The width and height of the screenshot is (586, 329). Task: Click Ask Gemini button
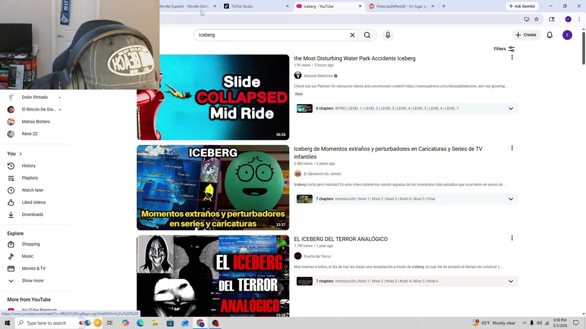coord(521,6)
